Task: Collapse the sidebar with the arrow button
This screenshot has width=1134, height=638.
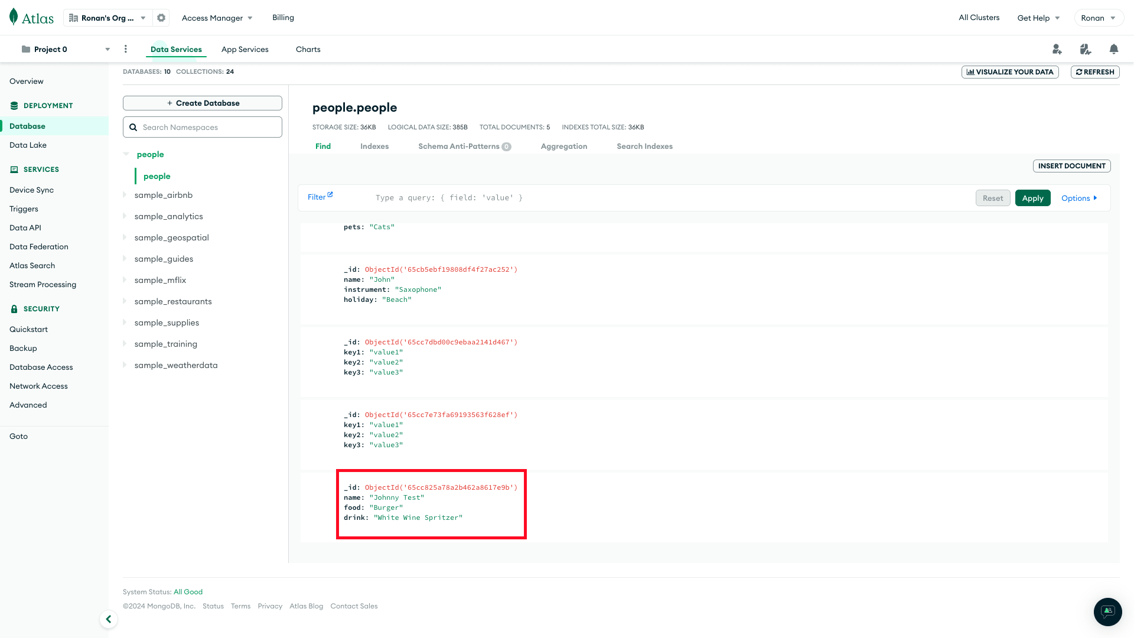Action: pos(109,619)
